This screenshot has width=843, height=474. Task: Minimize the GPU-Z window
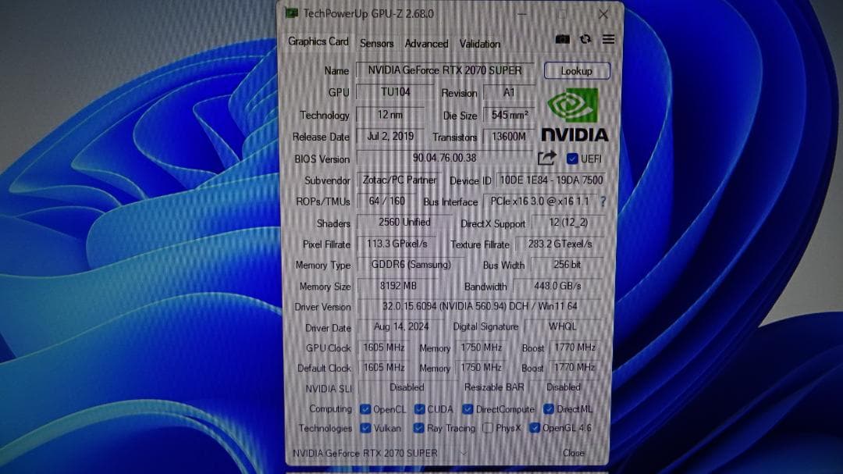[521, 14]
